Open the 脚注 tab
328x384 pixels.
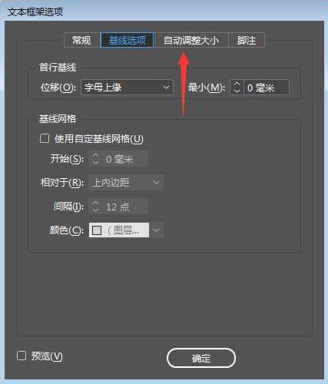pyautogui.click(x=247, y=40)
